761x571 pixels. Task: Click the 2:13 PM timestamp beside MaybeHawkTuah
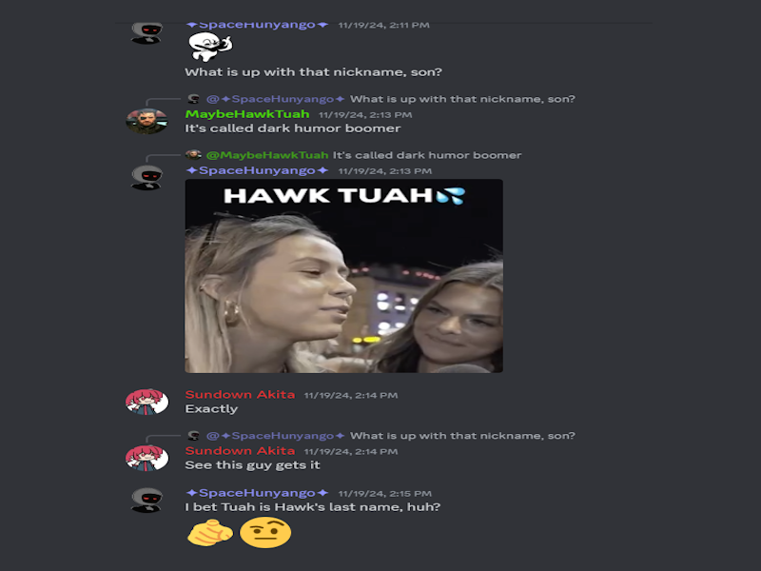pos(365,115)
